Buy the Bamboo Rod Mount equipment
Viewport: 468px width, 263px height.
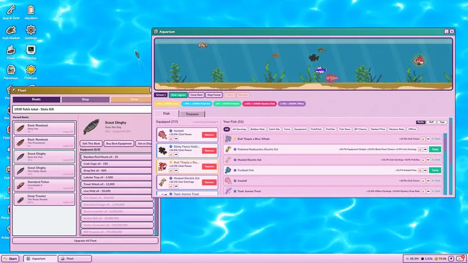(x=117, y=157)
